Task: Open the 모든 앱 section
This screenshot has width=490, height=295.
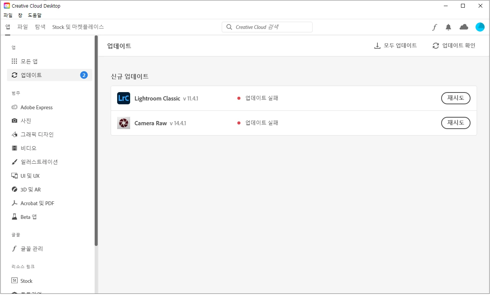Action: click(x=50, y=61)
